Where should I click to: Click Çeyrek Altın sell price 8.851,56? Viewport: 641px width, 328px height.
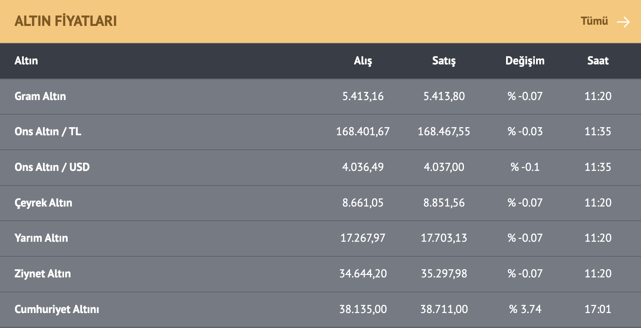(x=444, y=203)
